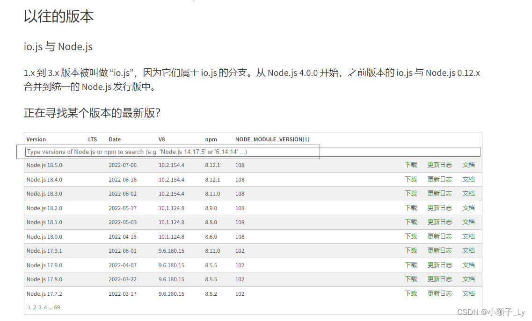The height and width of the screenshot is (321, 532).
Task: Open changelog for Node.js 17.9.1
Action: click(x=440, y=250)
